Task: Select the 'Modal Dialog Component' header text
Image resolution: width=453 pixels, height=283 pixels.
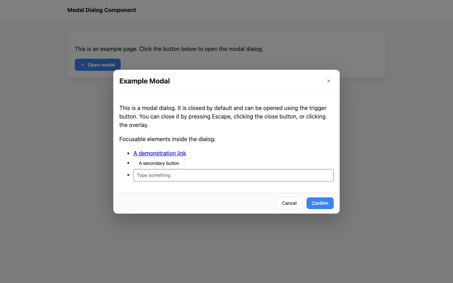Action: pos(102,10)
